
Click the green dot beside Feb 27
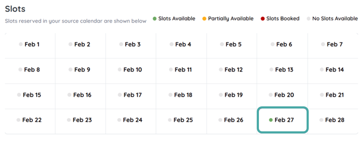(x=271, y=120)
